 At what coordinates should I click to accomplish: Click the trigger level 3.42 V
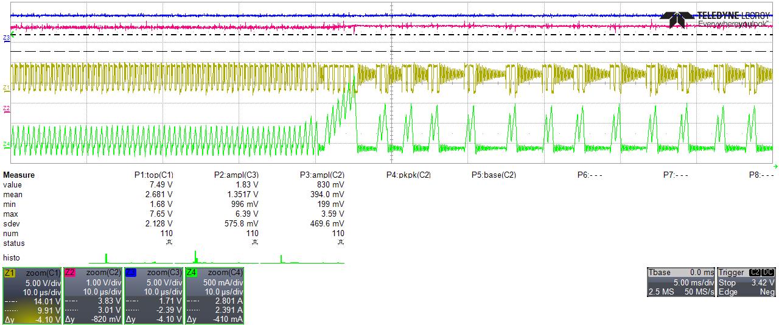point(763,283)
